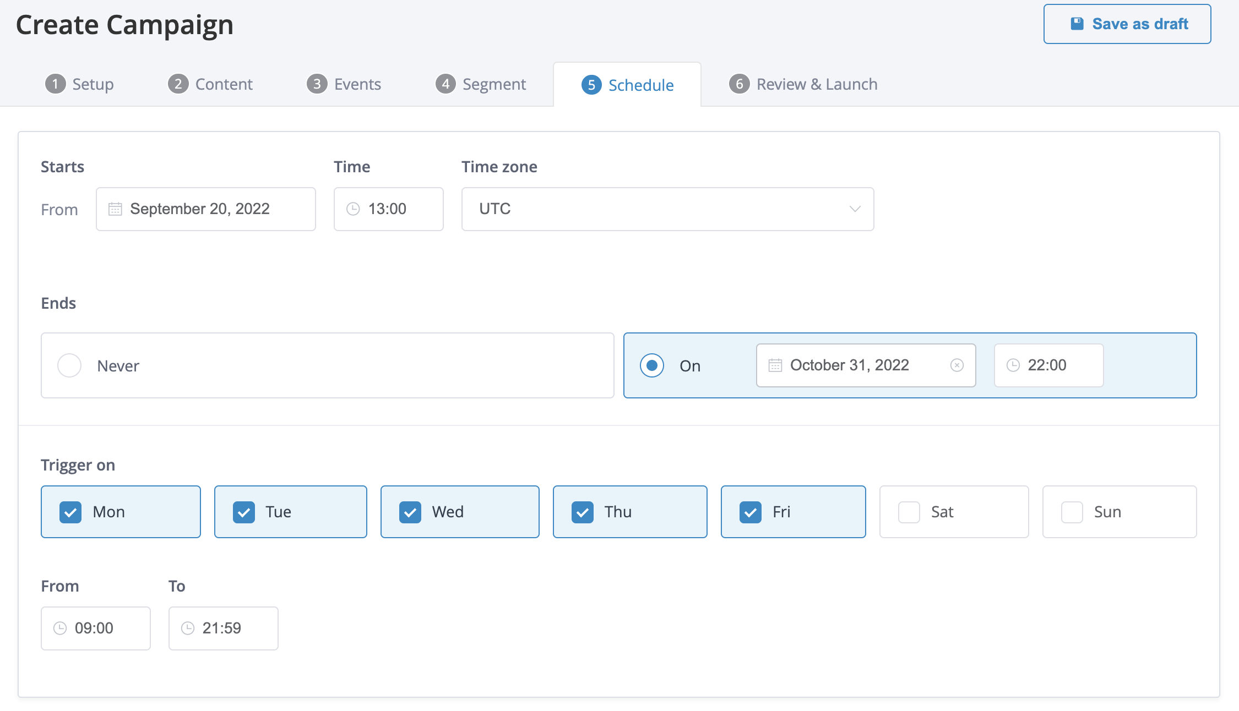Click the calendar icon in the start date field
The height and width of the screenshot is (711, 1239).
click(x=115, y=209)
